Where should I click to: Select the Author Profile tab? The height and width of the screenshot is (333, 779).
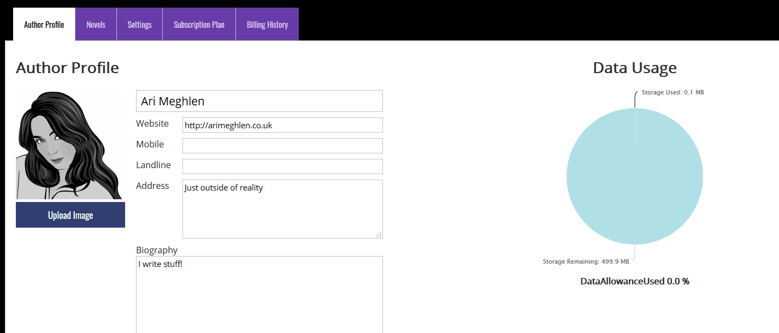point(44,25)
